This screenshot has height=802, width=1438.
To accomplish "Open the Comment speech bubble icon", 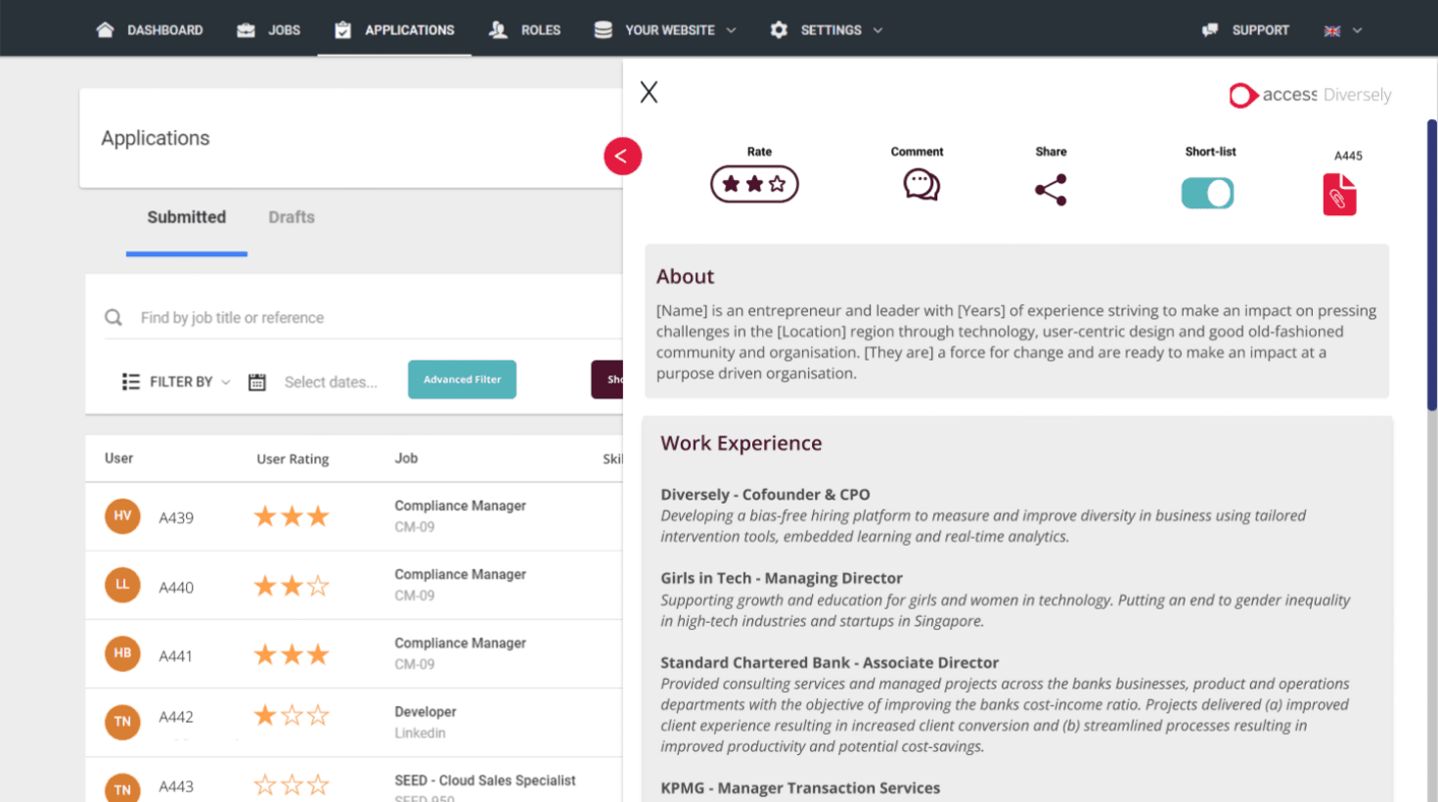I will click(x=921, y=184).
